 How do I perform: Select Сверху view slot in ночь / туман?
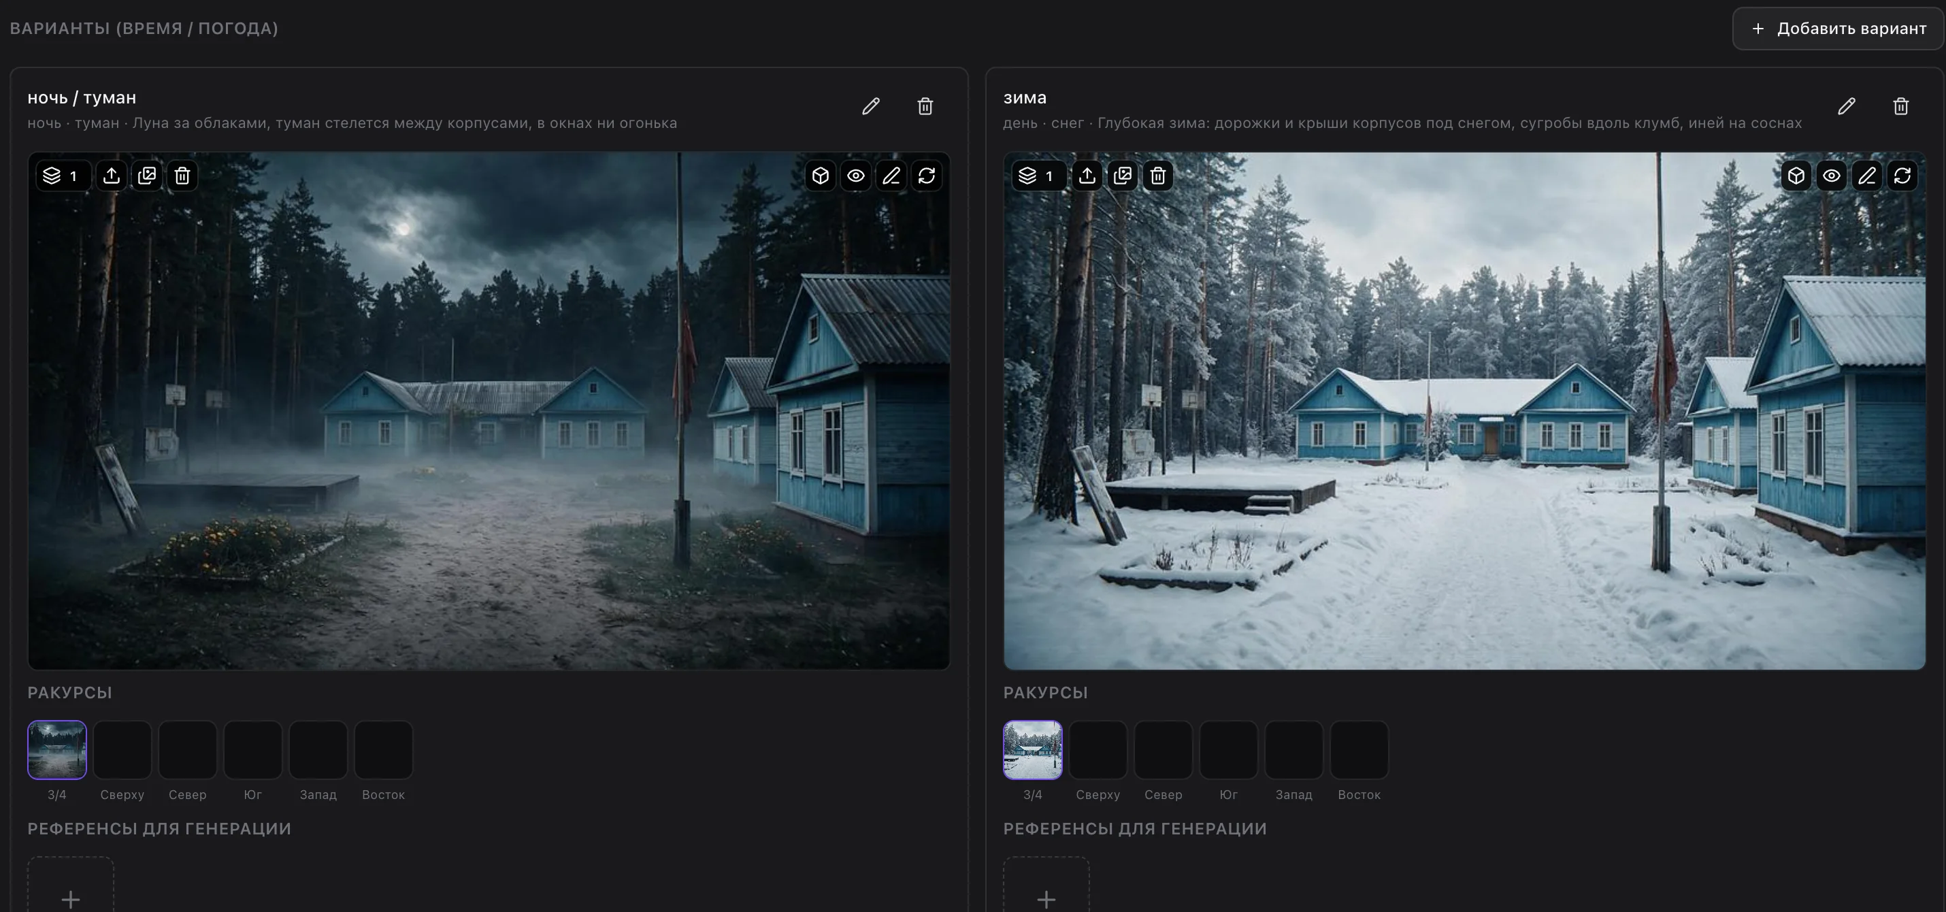(122, 749)
